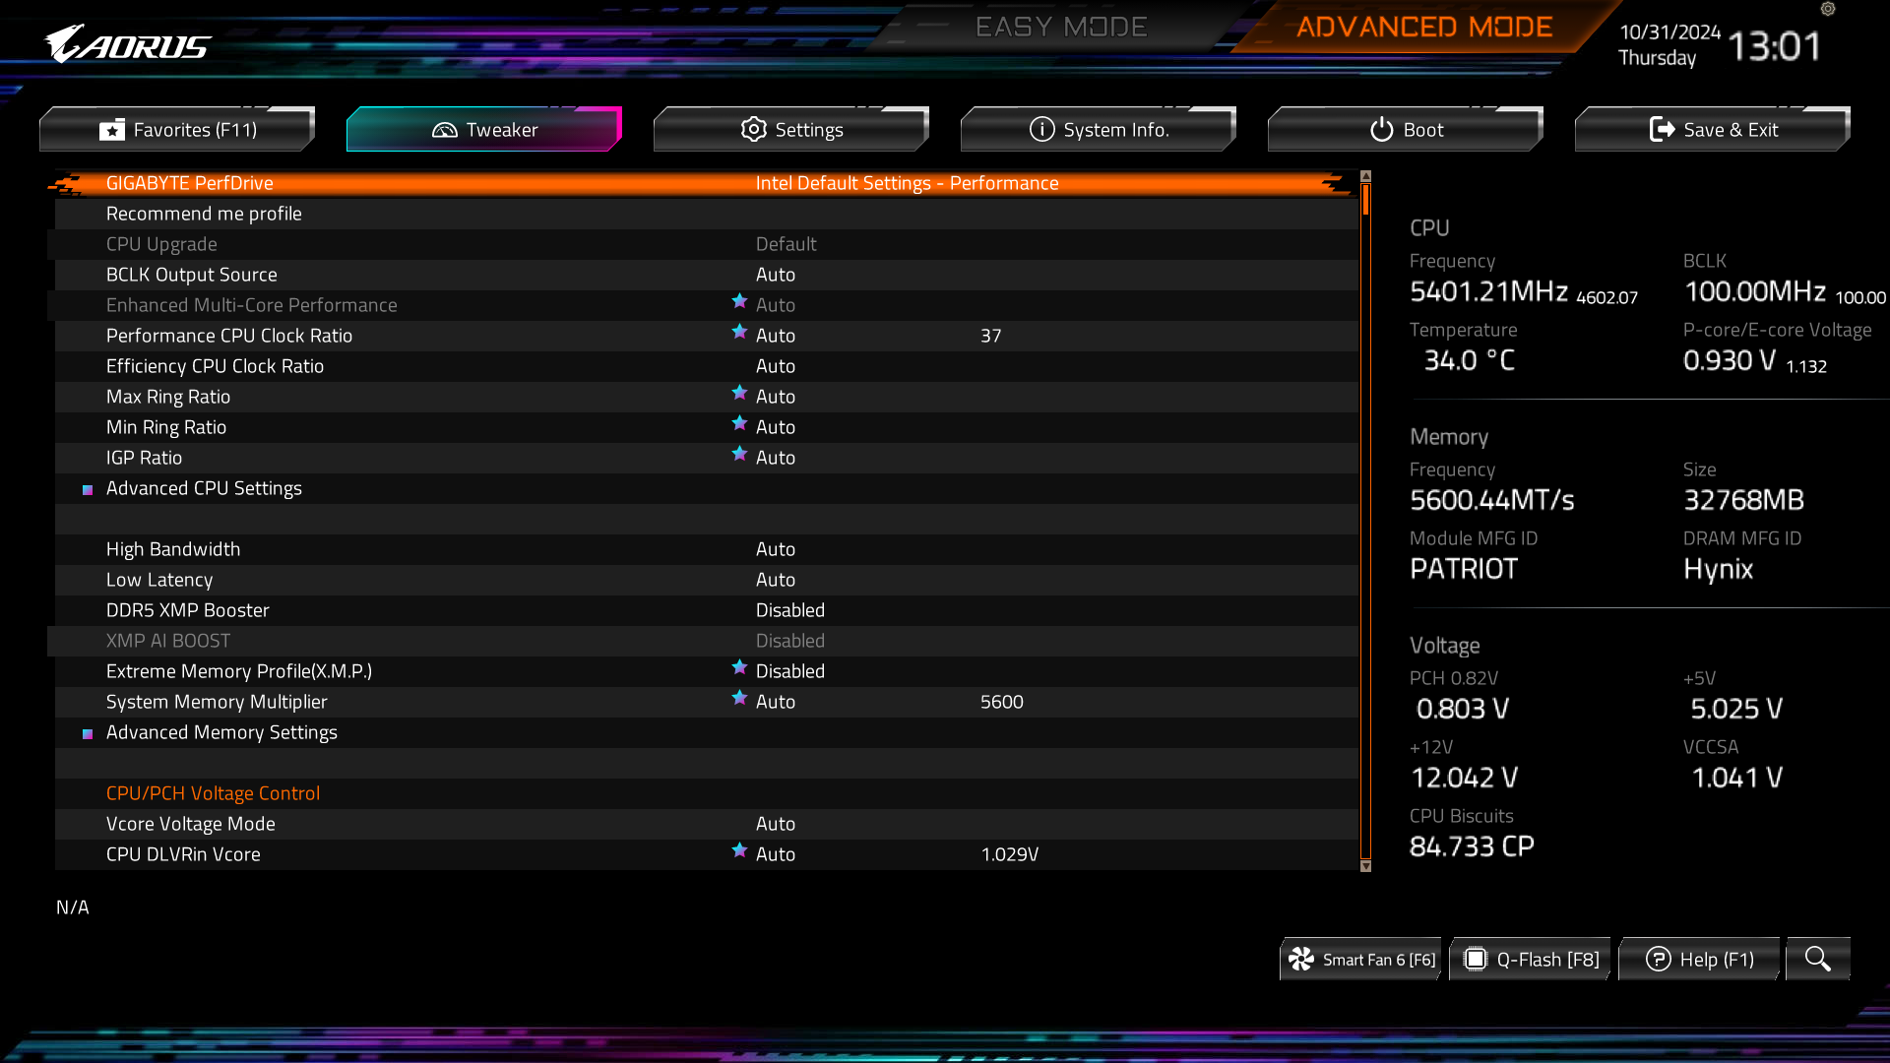
Task: Toggle Extreme Memory Profile (X.M.P.) setting
Action: point(789,671)
